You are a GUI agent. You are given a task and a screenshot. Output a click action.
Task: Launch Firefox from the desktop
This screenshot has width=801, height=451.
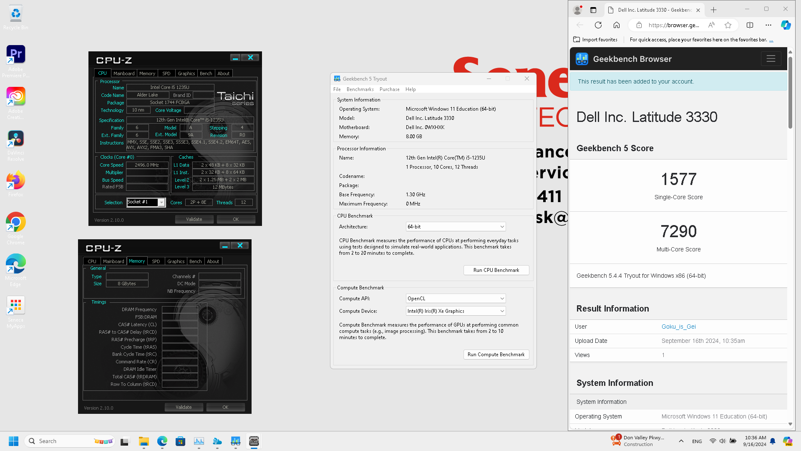tap(15, 184)
